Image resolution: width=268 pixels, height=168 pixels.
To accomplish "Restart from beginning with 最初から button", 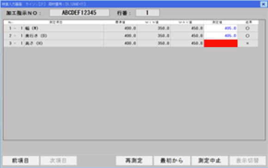I will click(172, 161).
